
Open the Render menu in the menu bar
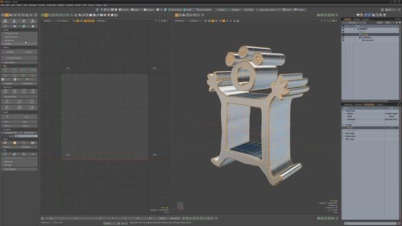[x=78, y=5]
